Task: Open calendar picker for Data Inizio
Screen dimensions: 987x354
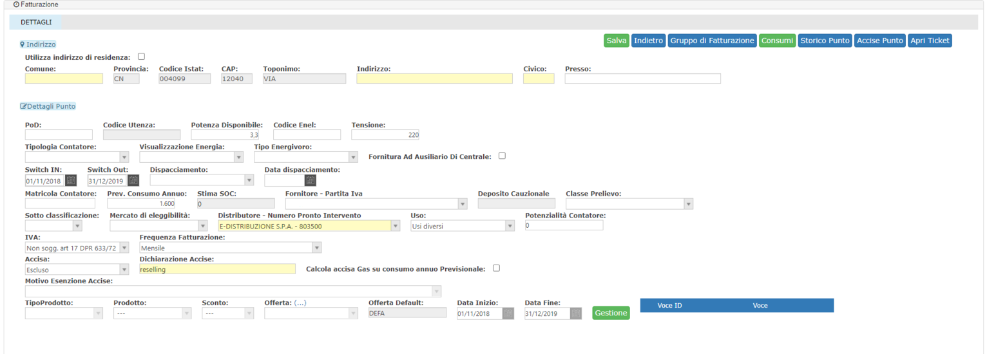Action: tap(508, 313)
